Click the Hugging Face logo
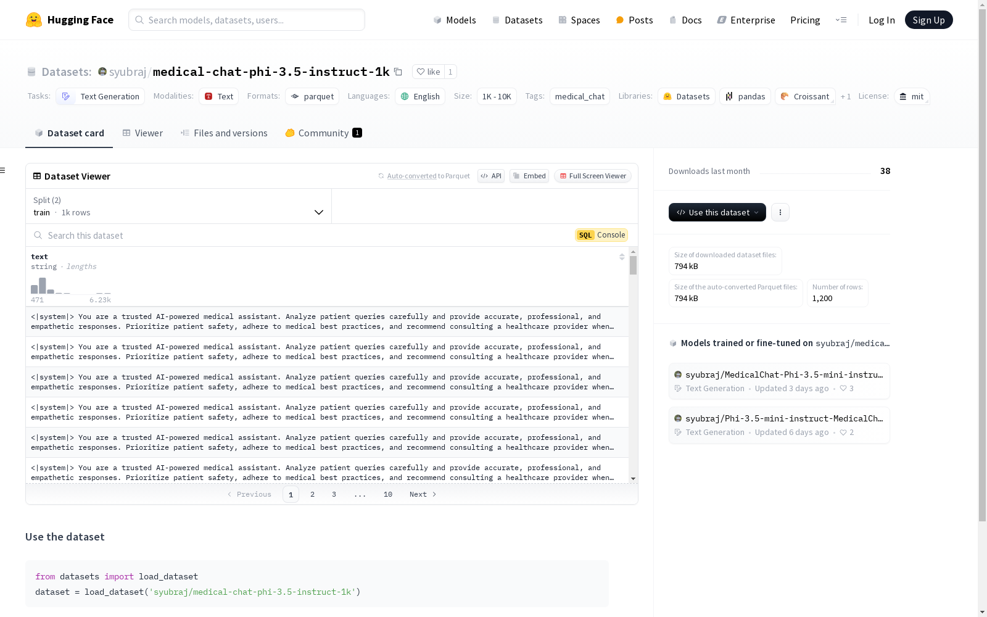The image size is (987, 617). (69, 20)
